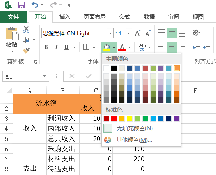Screen dimensions: 216x175
Task: Toggle Bold formatting
Action: pos(46,47)
